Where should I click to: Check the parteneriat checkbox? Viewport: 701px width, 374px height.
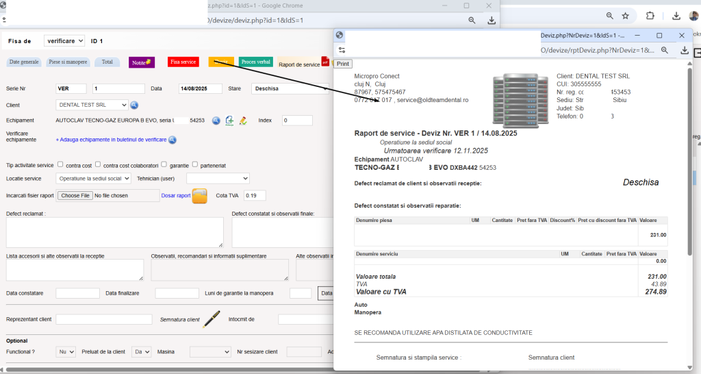click(195, 164)
